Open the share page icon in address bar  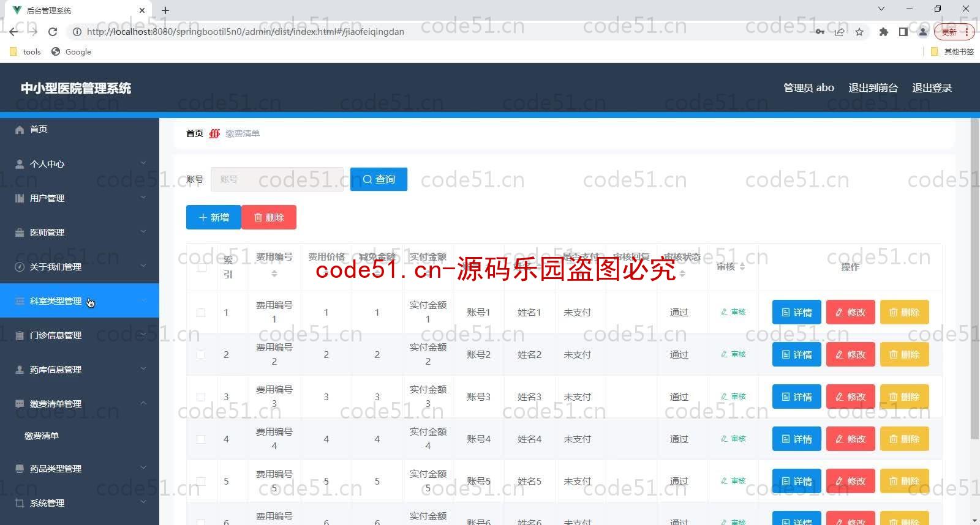[840, 32]
